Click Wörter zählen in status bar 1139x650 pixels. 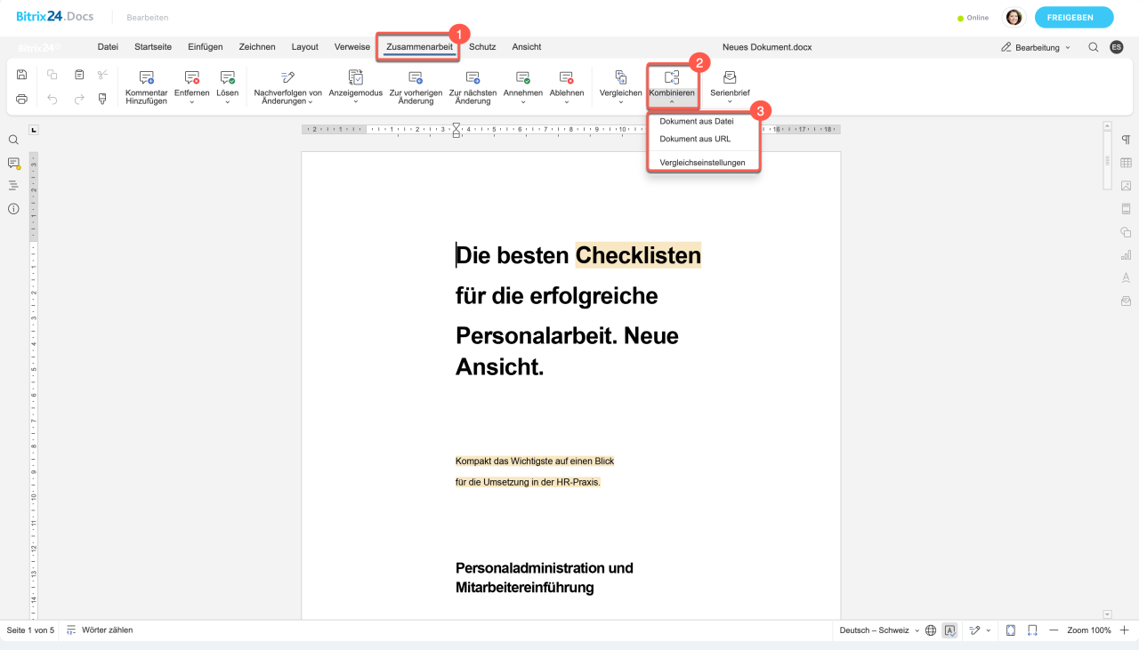coord(106,630)
